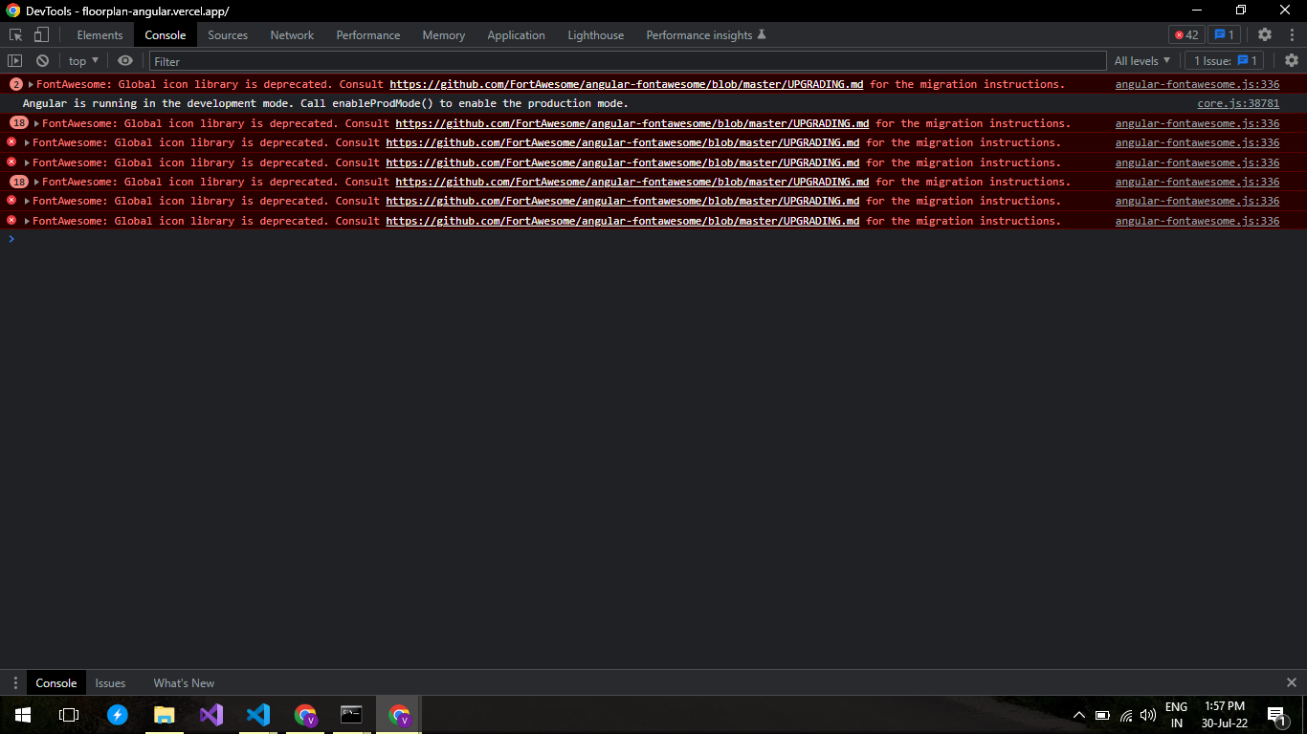
Task: Show the console sidebar panel icon
Action: pyautogui.click(x=15, y=60)
